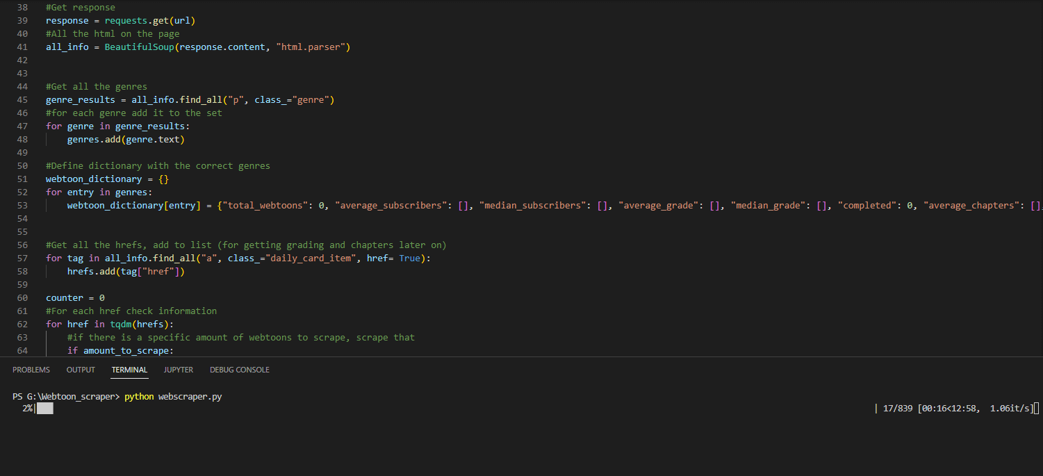Click the daily_card_item string on line 57
The image size is (1043, 476).
click(311, 258)
